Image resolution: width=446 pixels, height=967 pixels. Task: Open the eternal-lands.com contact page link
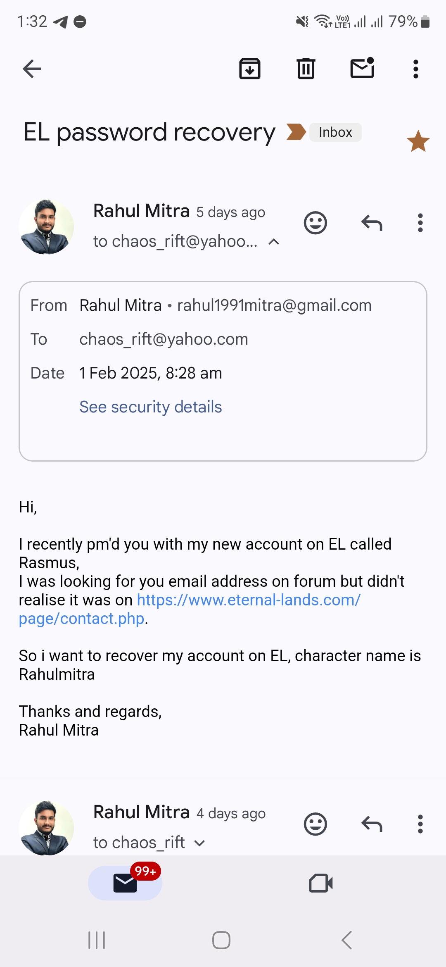[x=190, y=609]
